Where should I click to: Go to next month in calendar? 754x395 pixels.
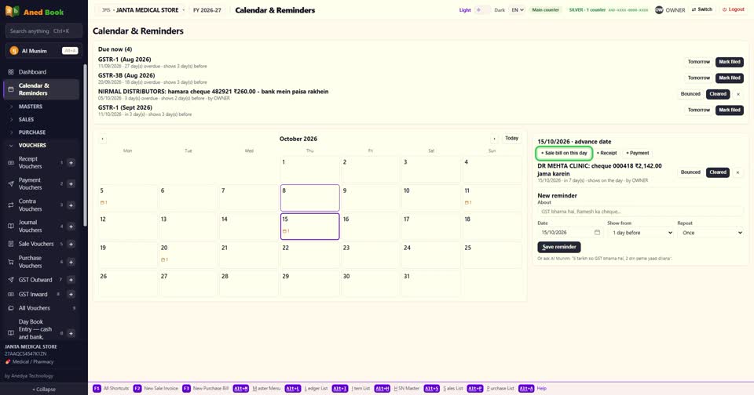(494, 139)
